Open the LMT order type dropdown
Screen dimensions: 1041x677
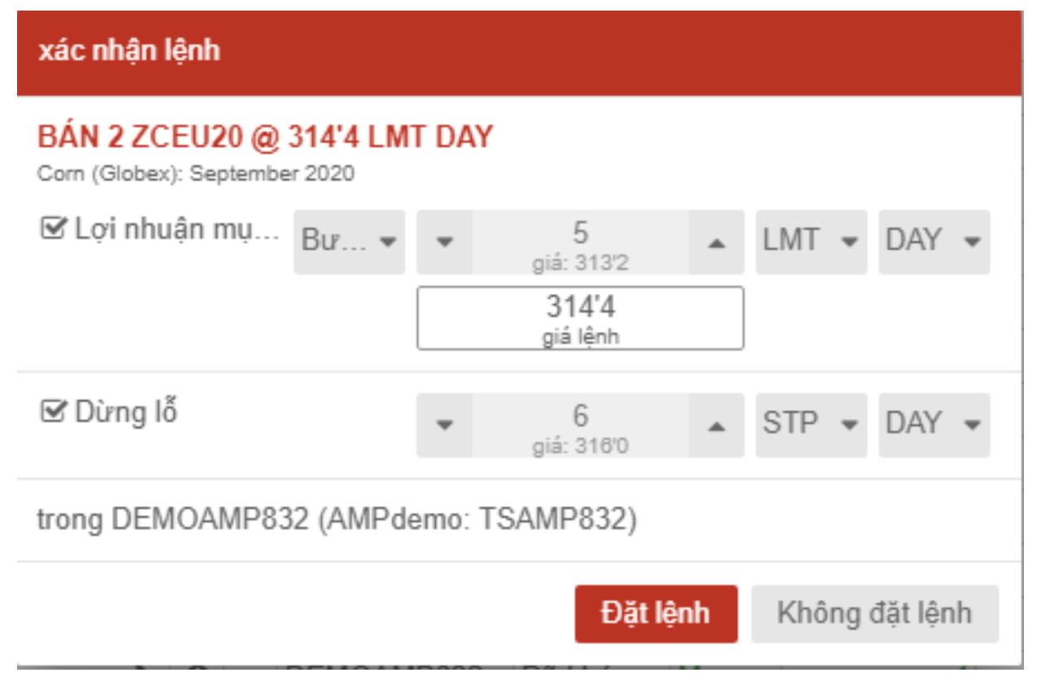[811, 242]
